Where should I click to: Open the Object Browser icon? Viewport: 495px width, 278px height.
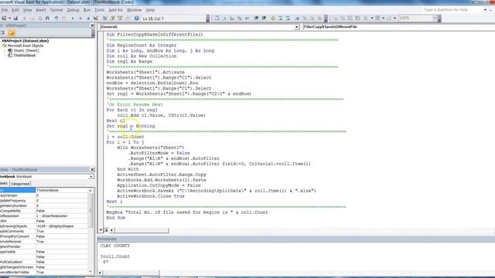[120, 19]
